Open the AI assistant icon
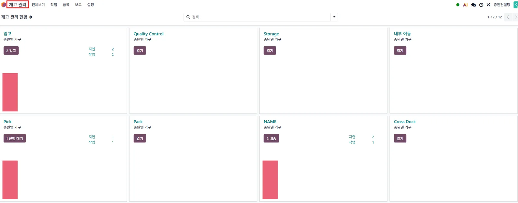Image resolution: width=518 pixels, height=203 pixels. point(465,5)
